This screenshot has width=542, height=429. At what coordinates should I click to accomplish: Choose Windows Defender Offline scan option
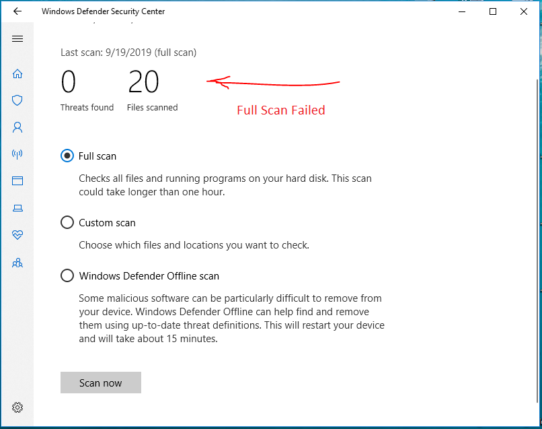67,276
